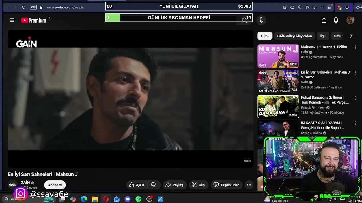
Task: Open more actions three-dot menu under video
Action: [249, 185]
